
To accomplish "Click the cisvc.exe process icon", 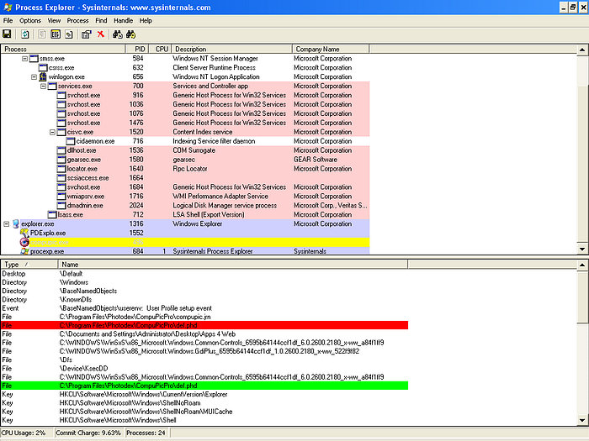I will [x=61, y=132].
